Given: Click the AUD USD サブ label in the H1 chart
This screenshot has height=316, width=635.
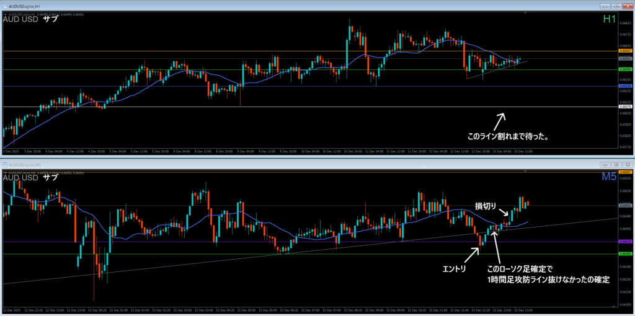Looking at the screenshot, I should tap(30, 19).
